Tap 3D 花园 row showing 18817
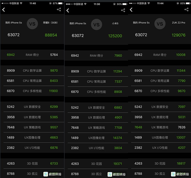Viewport: 191px width, 178px height. [x=160, y=163]
